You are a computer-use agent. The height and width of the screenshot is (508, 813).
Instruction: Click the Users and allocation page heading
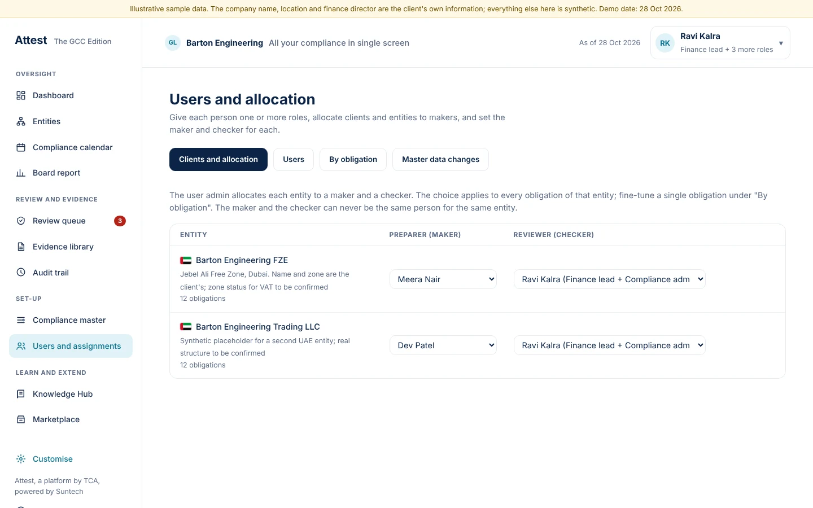242,99
